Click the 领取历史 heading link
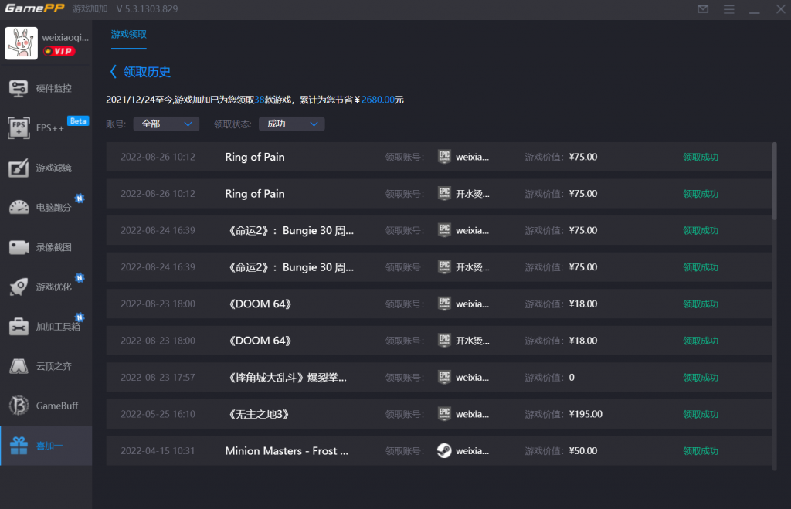 [x=147, y=72]
